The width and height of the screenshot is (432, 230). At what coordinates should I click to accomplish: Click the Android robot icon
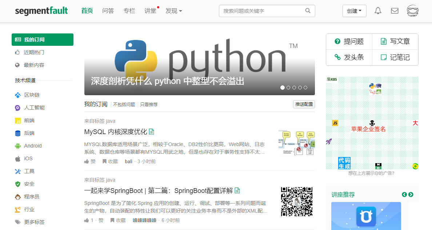[17, 146]
